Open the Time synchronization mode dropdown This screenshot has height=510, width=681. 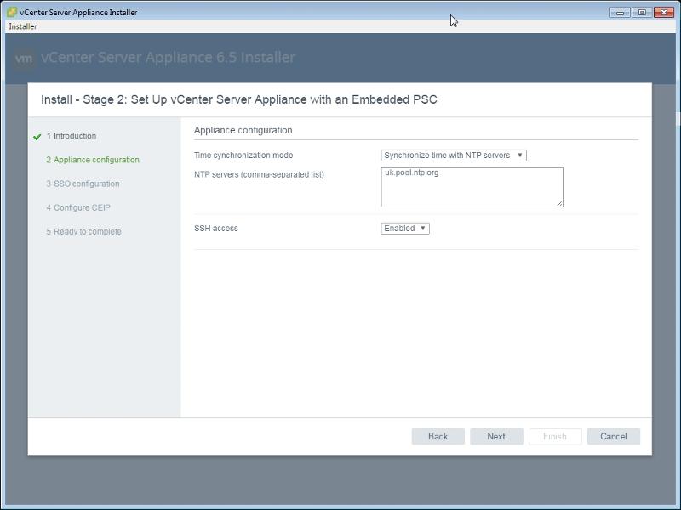coord(454,156)
